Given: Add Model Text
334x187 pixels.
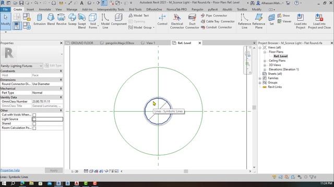Looking at the screenshot, I should coord(139,16).
